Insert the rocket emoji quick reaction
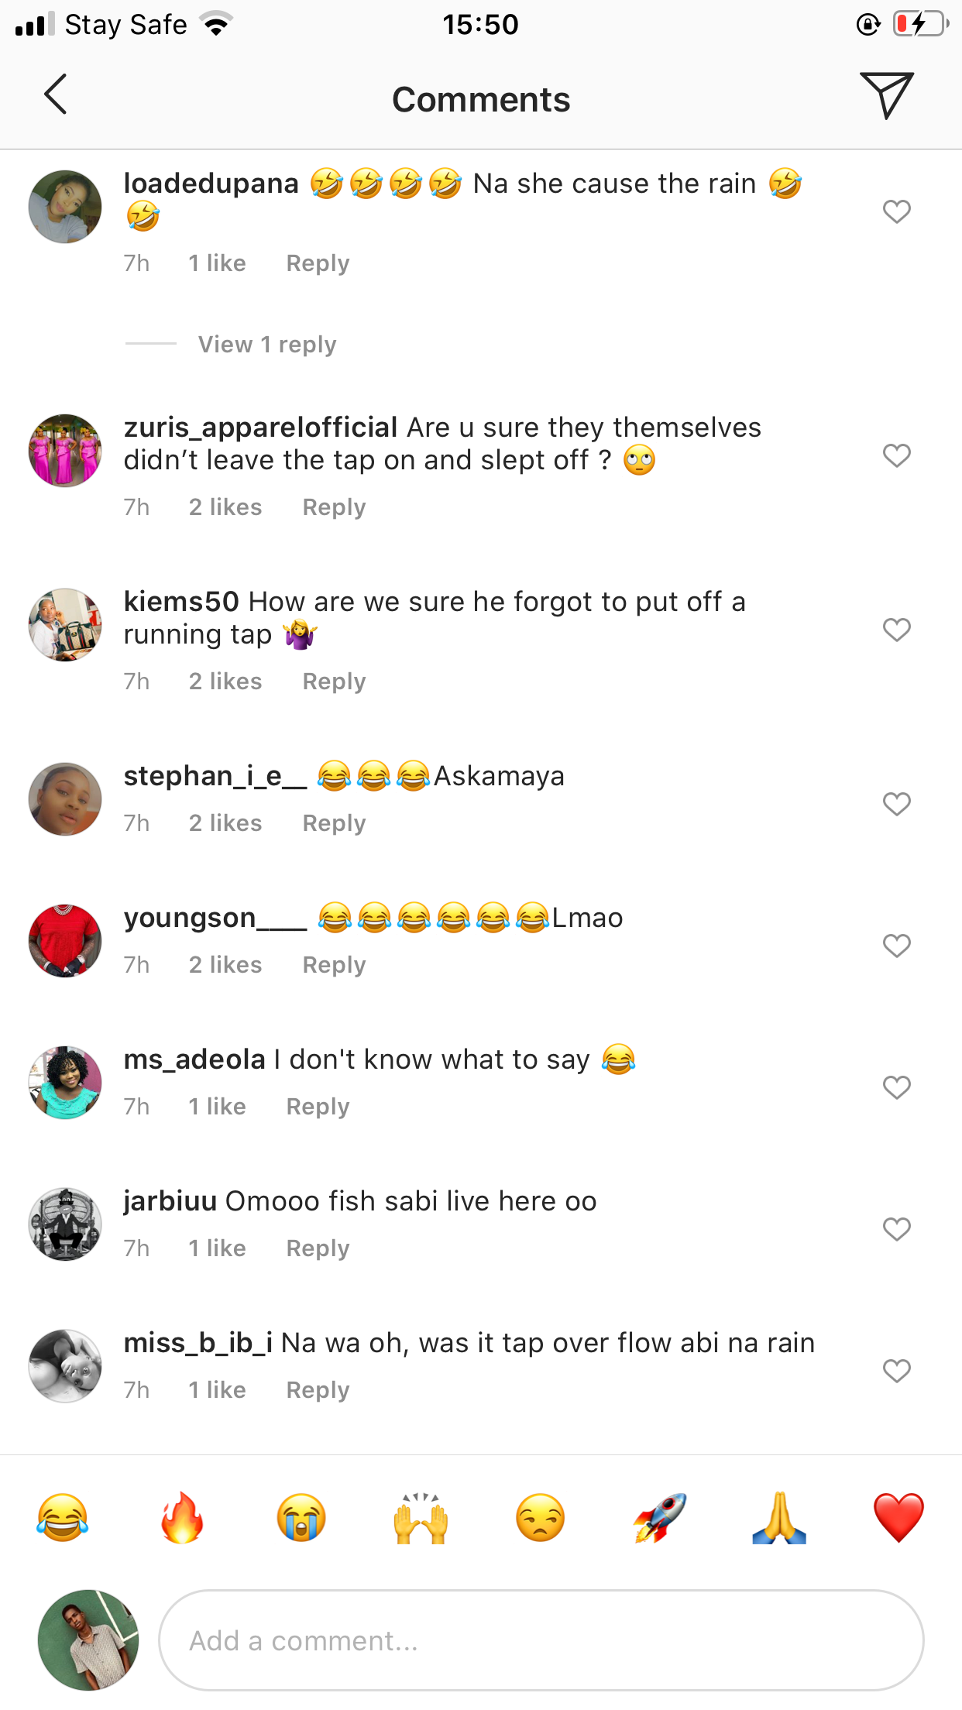 660,1518
